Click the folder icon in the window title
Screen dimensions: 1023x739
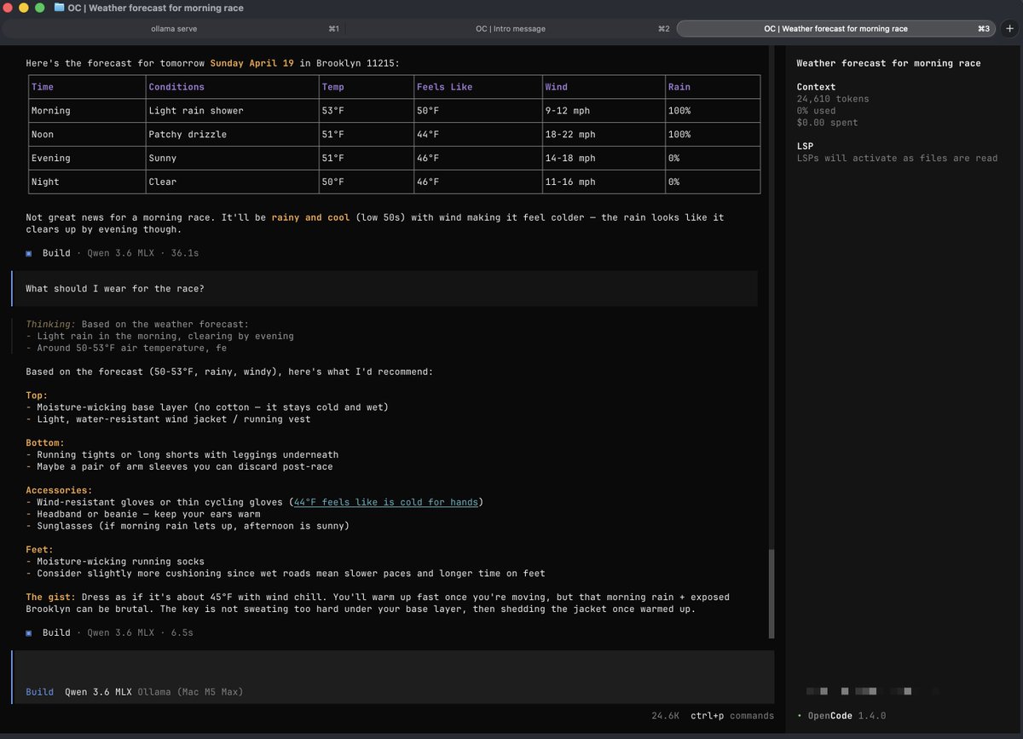(x=59, y=8)
